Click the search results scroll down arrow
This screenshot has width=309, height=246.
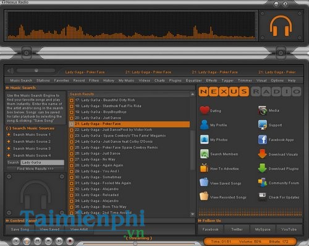[192, 214]
